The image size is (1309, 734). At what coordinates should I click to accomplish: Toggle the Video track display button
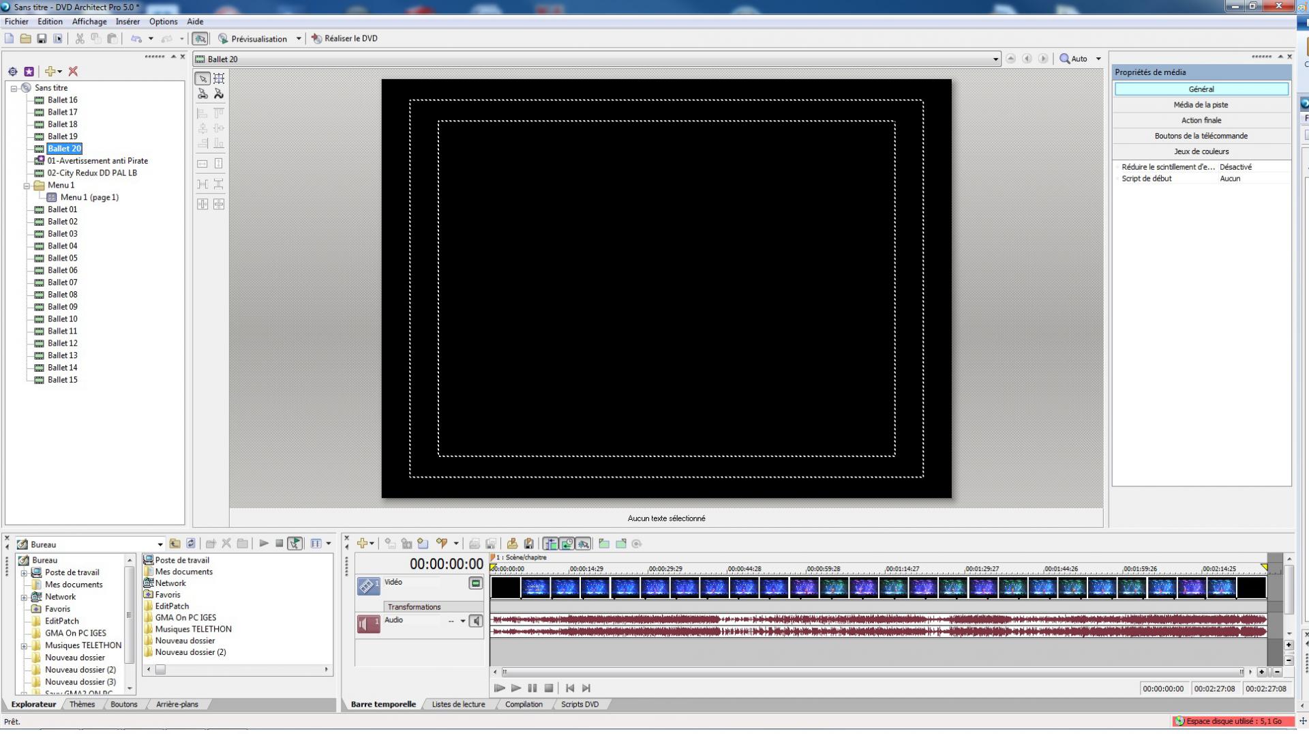tap(476, 583)
